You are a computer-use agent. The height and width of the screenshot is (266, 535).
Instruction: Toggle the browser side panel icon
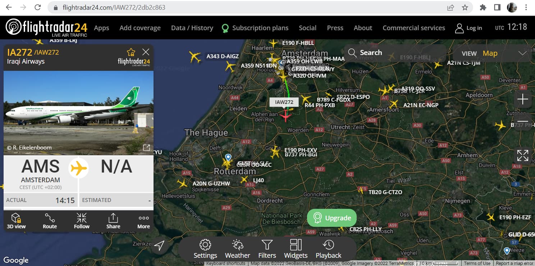tap(497, 7)
